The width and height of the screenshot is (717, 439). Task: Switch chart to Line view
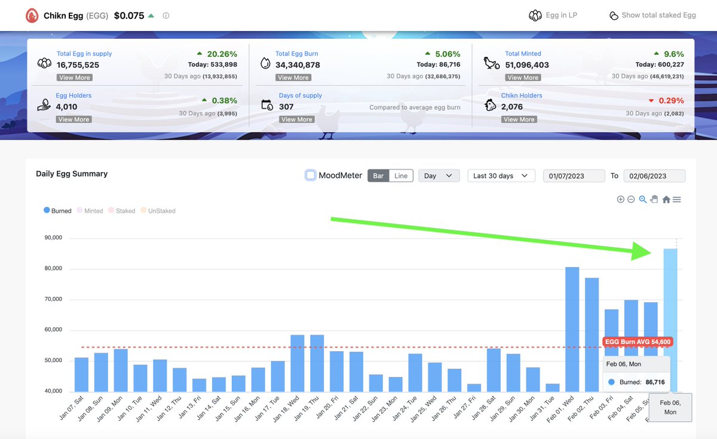coord(401,176)
